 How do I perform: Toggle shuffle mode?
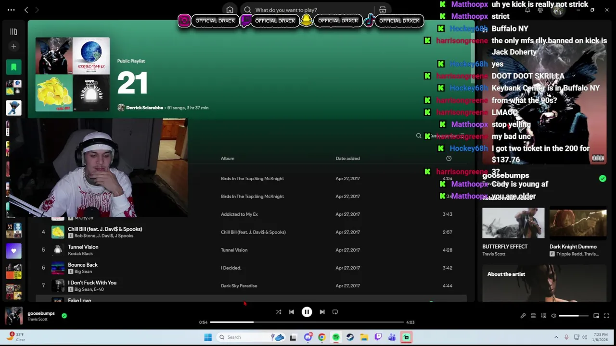(279, 312)
